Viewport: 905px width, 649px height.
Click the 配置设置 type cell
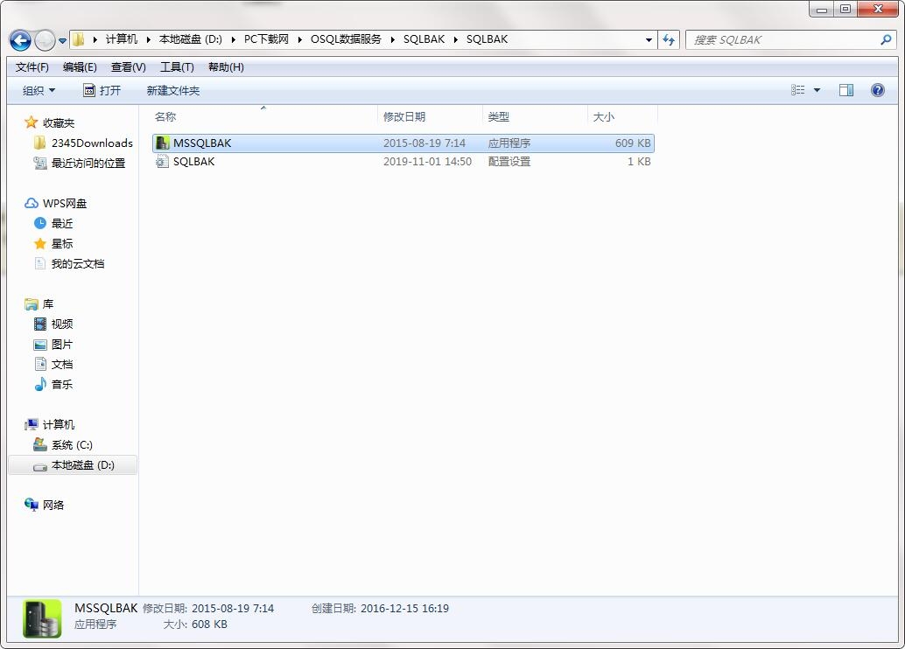point(509,162)
